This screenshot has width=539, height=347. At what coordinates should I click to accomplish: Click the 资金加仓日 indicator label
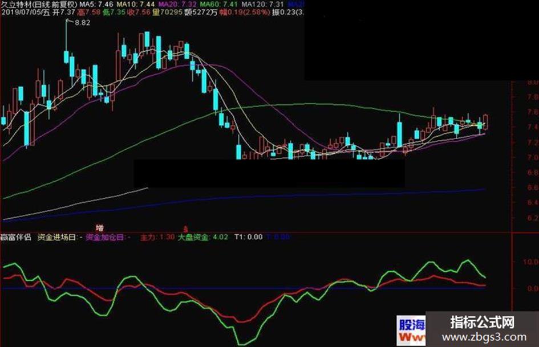(x=108, y=236)
